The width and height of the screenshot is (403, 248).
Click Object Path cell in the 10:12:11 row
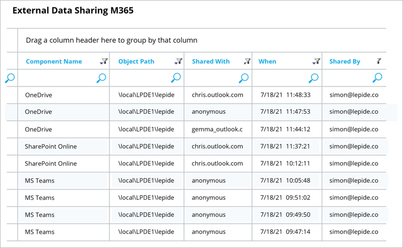point(146,164)
